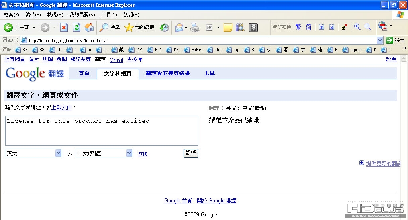Open the Search magnifier toolbar button
The image size is (408, 220).
(109, 27)
